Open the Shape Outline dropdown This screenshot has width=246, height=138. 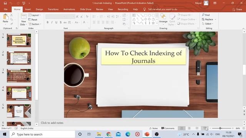(x=187, y=19)
